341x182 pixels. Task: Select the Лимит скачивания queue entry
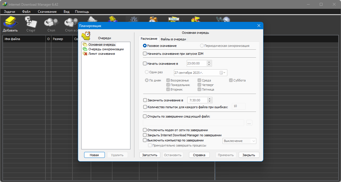101,54
